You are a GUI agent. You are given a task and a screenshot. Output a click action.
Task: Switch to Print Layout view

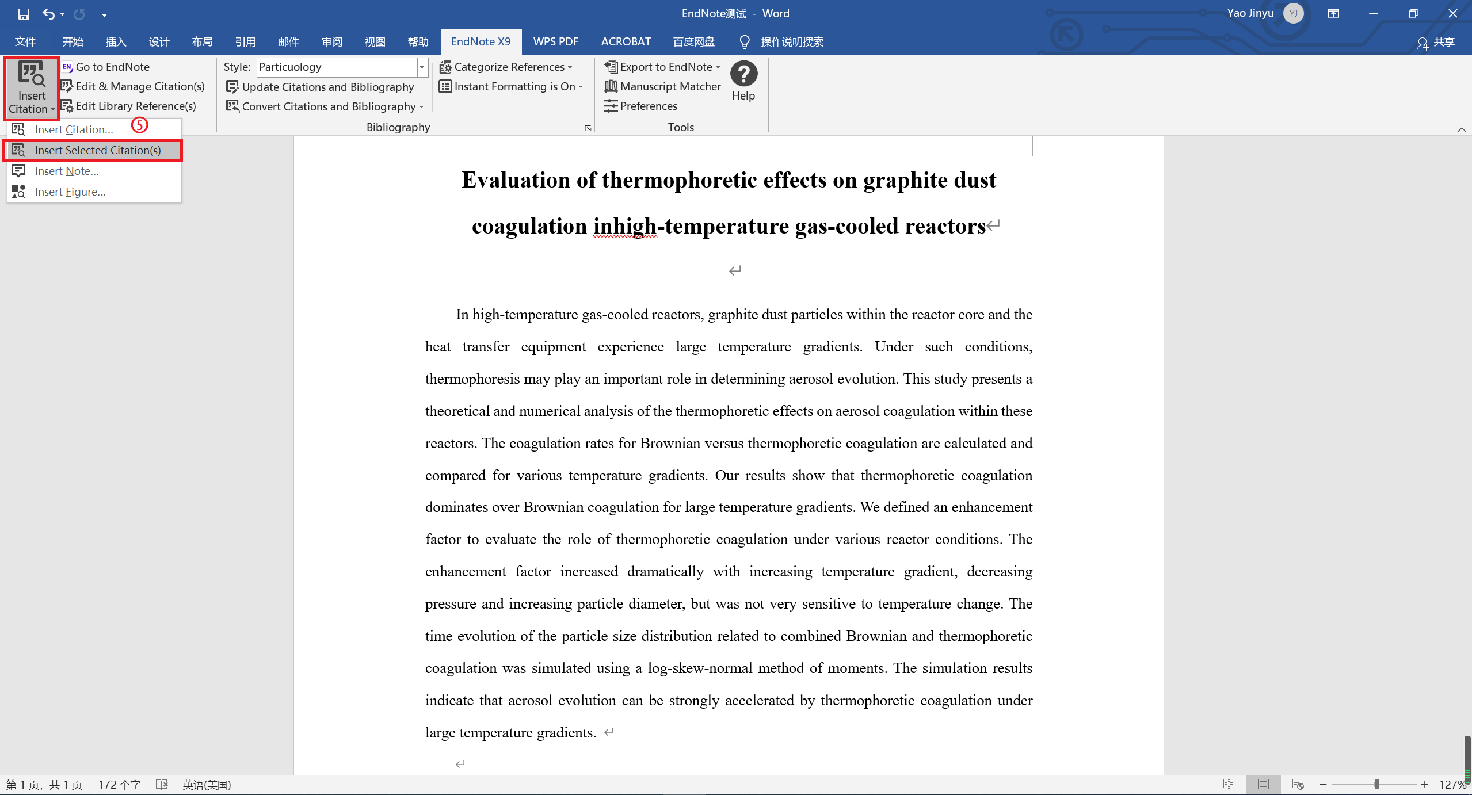tap(1263, 785)
